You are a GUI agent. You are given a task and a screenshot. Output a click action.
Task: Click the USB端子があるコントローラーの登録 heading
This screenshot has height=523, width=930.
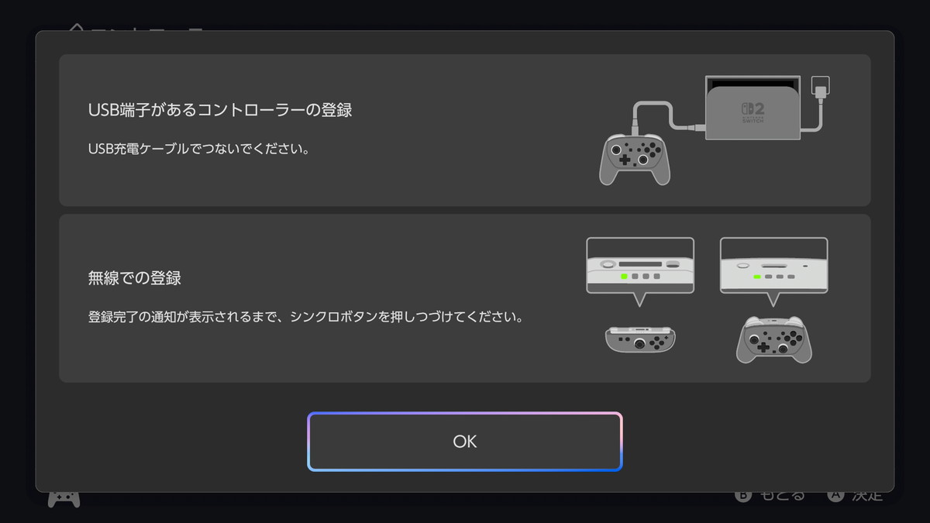coord(220,110)
